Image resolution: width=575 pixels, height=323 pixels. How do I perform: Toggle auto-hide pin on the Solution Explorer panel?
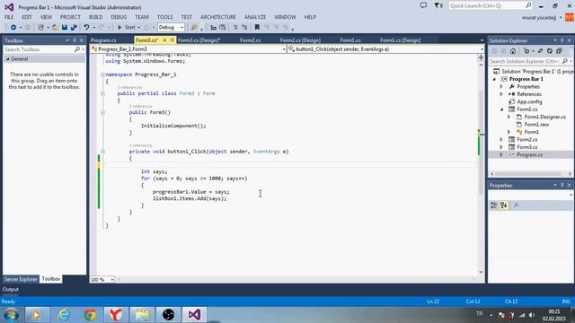tap(562, 40)
